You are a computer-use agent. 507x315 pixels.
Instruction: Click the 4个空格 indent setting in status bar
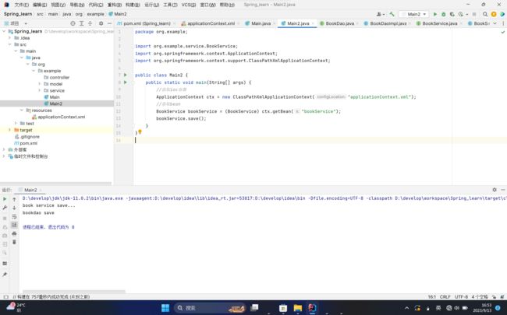[x=480, y=297]
